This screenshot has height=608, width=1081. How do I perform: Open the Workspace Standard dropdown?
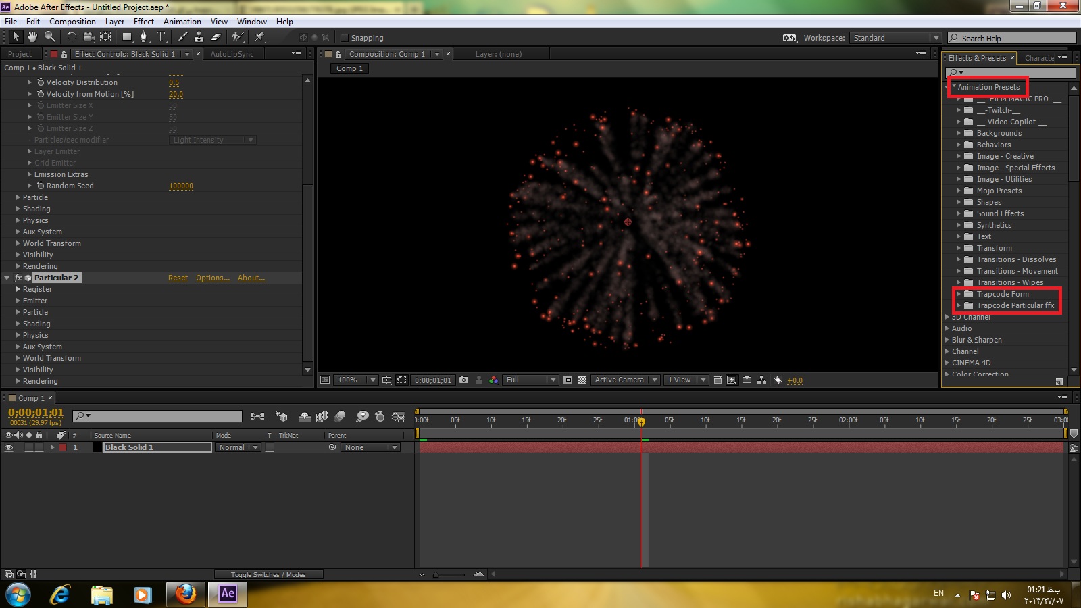coord(895,38)
